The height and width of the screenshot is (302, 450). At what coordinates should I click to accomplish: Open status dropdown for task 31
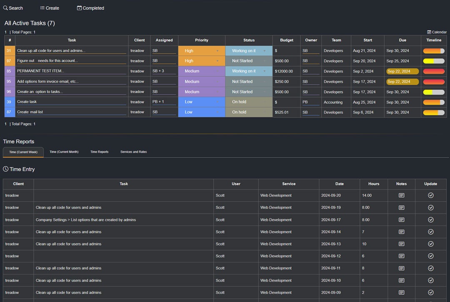click(249, 51)
